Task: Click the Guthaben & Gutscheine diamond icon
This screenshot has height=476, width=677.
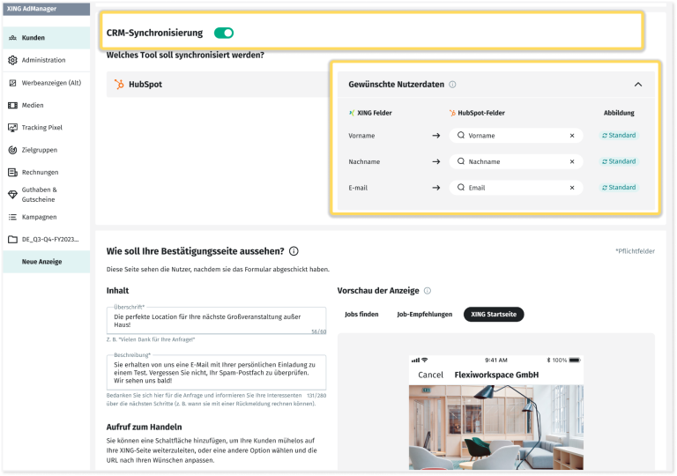Action: [x=13, y=195]
